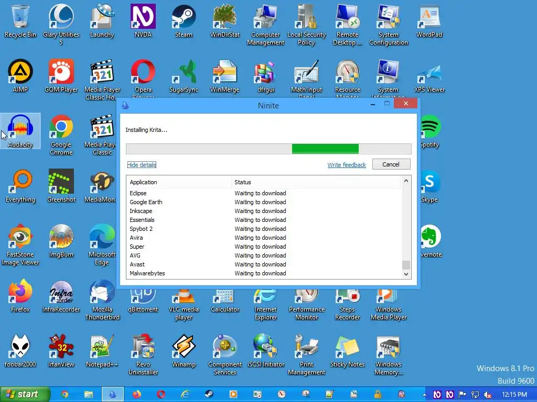Select the IrfanView desktop shortcut
Image resolution: width=537 pixels, height=402 pixels.
point(61,351)
